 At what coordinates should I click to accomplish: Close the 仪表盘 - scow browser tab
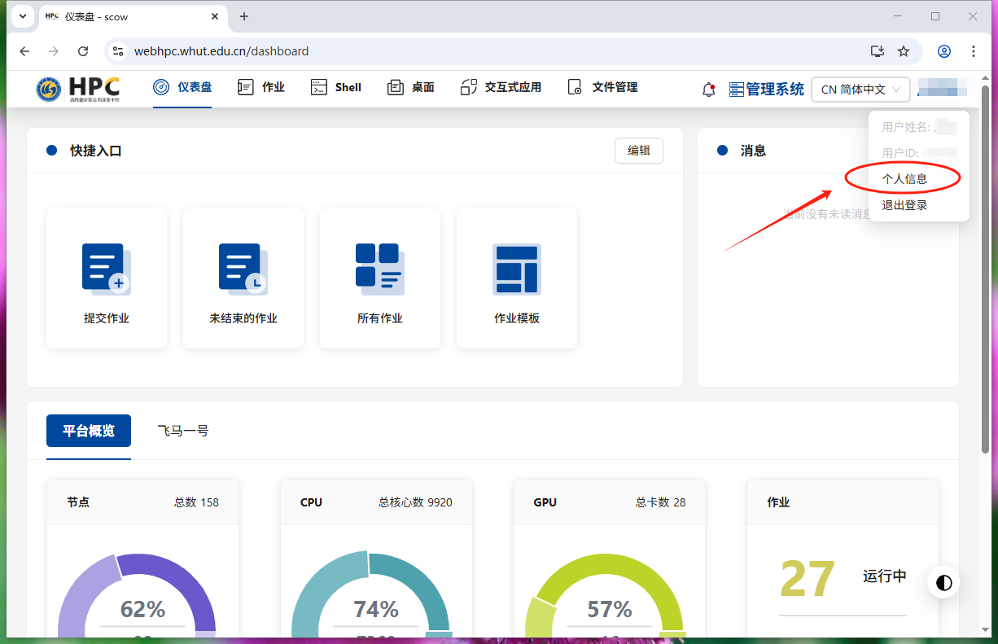(215, 16)
